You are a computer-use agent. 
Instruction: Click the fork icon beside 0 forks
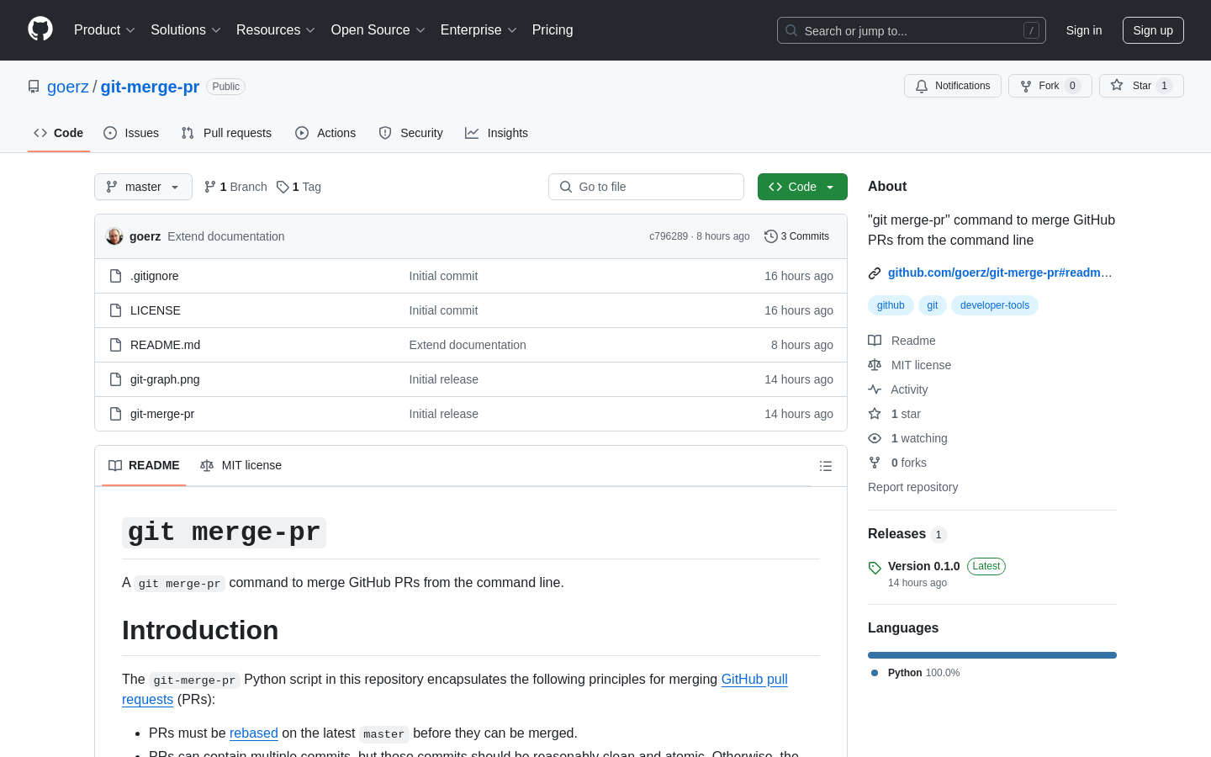(875, 463)
